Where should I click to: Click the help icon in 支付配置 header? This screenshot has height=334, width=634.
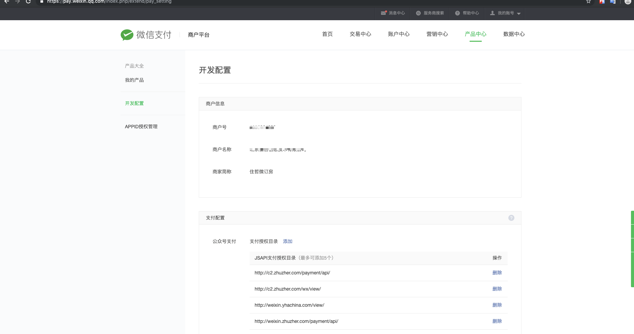[x=511, y=218]
